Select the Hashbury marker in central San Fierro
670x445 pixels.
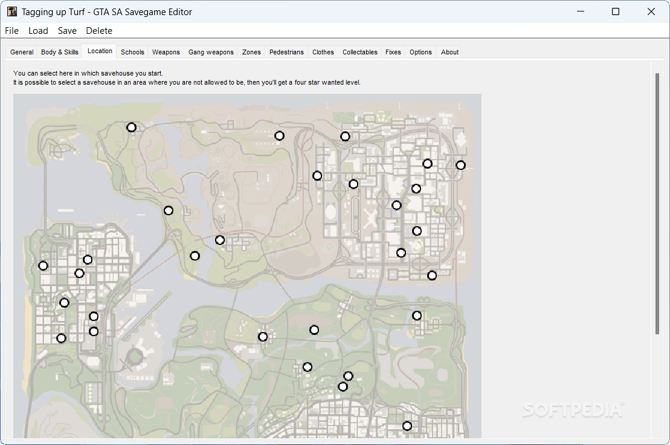(64, 303)
